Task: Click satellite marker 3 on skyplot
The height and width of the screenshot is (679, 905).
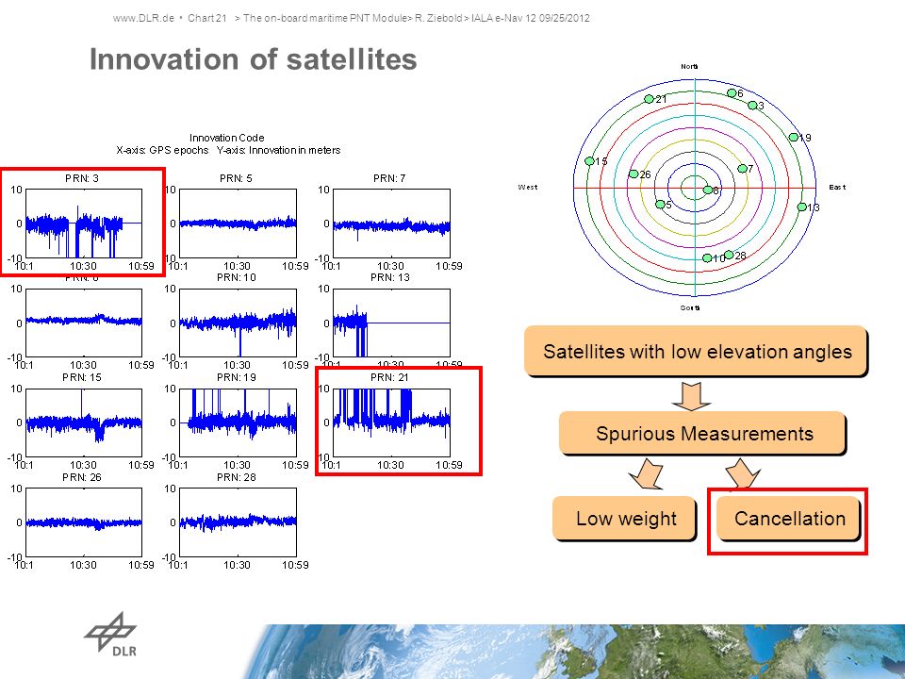Action: (x=752, y=105)
